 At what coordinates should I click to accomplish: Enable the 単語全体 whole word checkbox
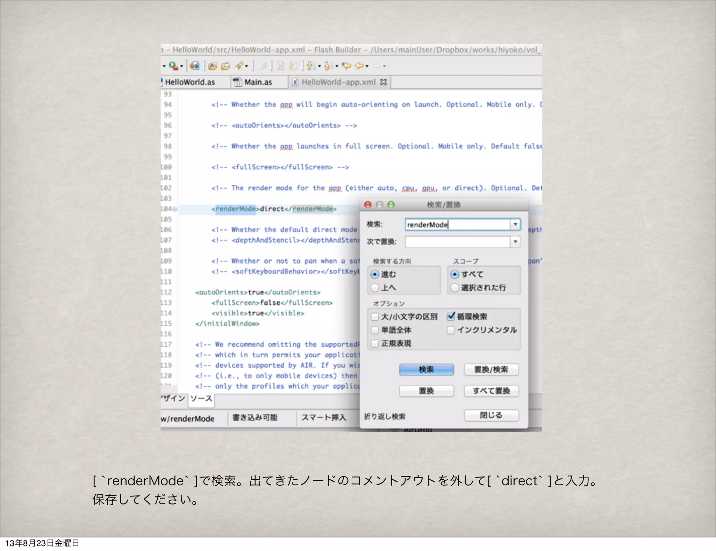pyautogui.click(x=375, y=330)
